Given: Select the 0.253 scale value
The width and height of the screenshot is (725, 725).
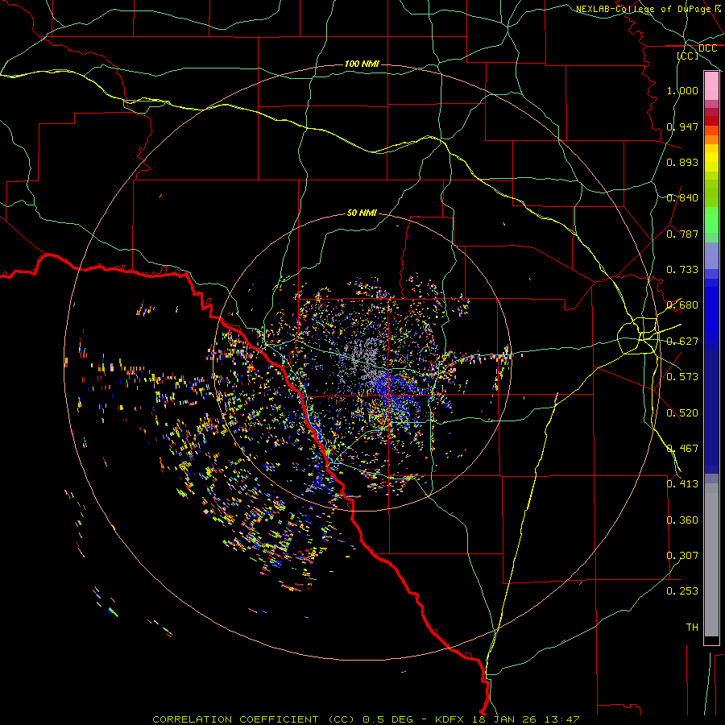Looking at the screenshot, I should pyautogui.click(x=682, y=591).
